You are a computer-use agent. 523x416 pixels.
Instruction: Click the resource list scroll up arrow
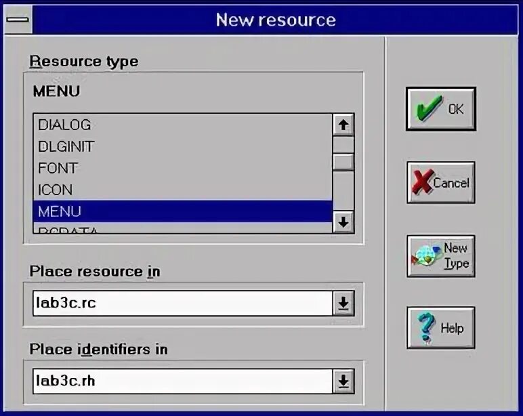tap(343, 125)
